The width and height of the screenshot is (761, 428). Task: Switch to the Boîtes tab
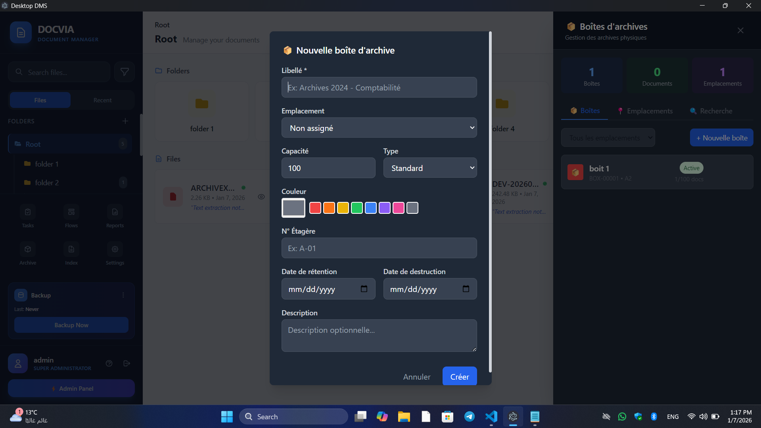585,111
